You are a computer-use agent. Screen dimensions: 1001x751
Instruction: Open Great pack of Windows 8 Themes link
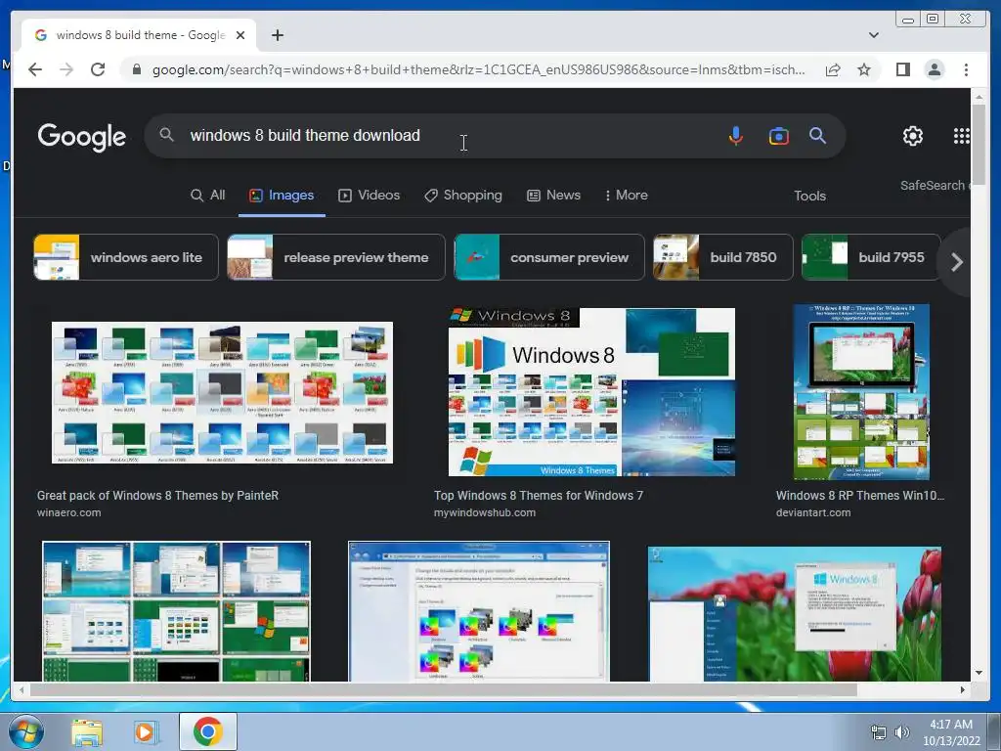(x=157, y=496)
